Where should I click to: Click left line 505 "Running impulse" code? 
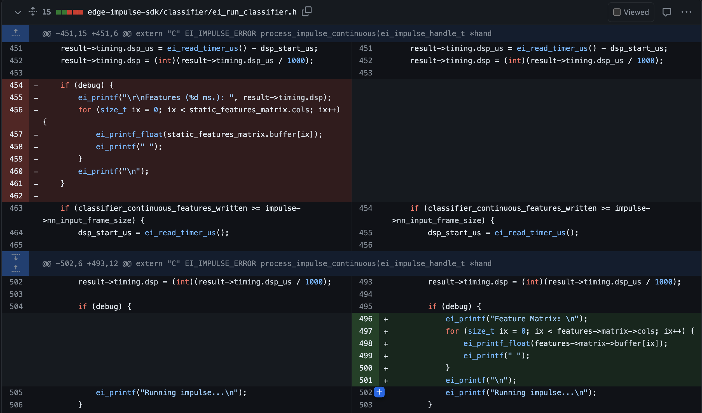tap(171, 393)
